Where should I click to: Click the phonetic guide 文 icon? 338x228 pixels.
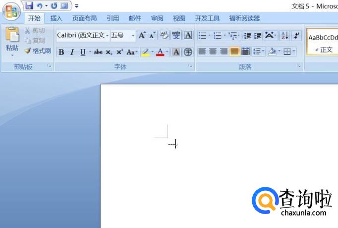pyautogui.click(x=176, y=35)
